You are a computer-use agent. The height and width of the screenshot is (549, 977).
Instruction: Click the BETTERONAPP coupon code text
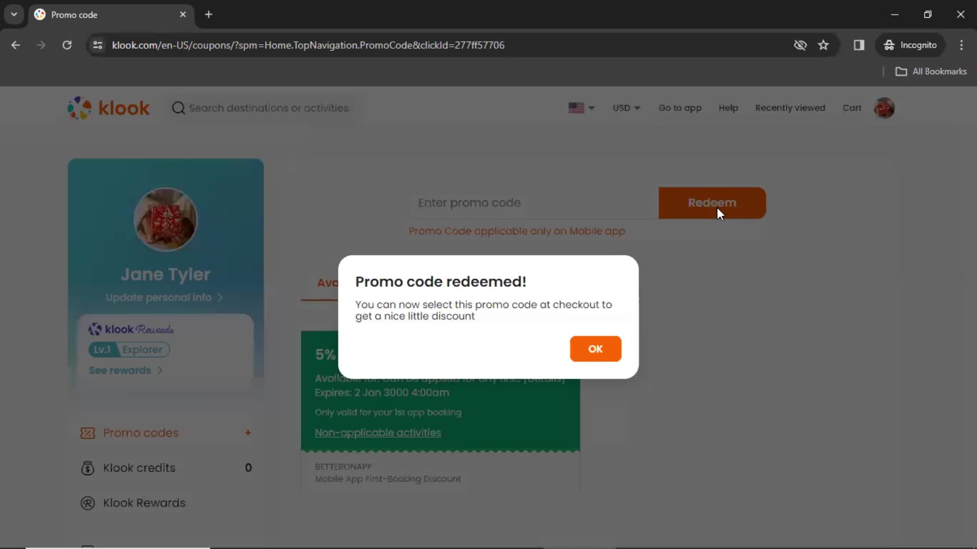click(343, 467)
